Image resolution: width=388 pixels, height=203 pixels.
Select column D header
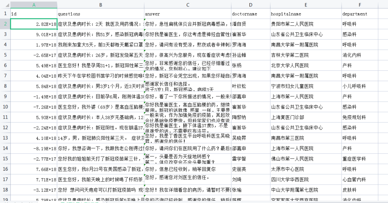tap(251, 5)
